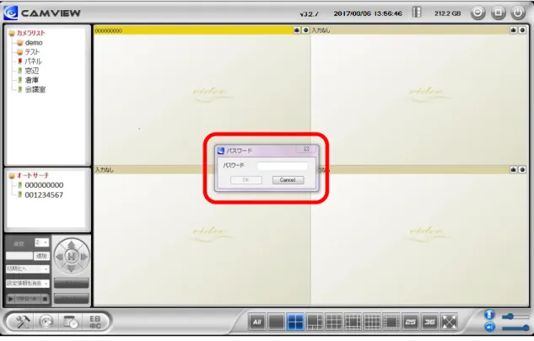Toggle the speaker mute blue icon

tap(489, 327)
